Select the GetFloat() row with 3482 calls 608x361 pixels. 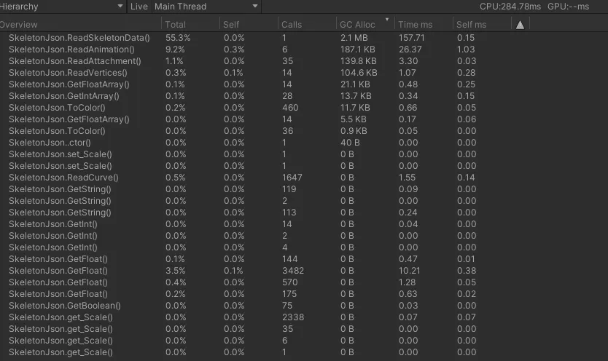[304, 271]
